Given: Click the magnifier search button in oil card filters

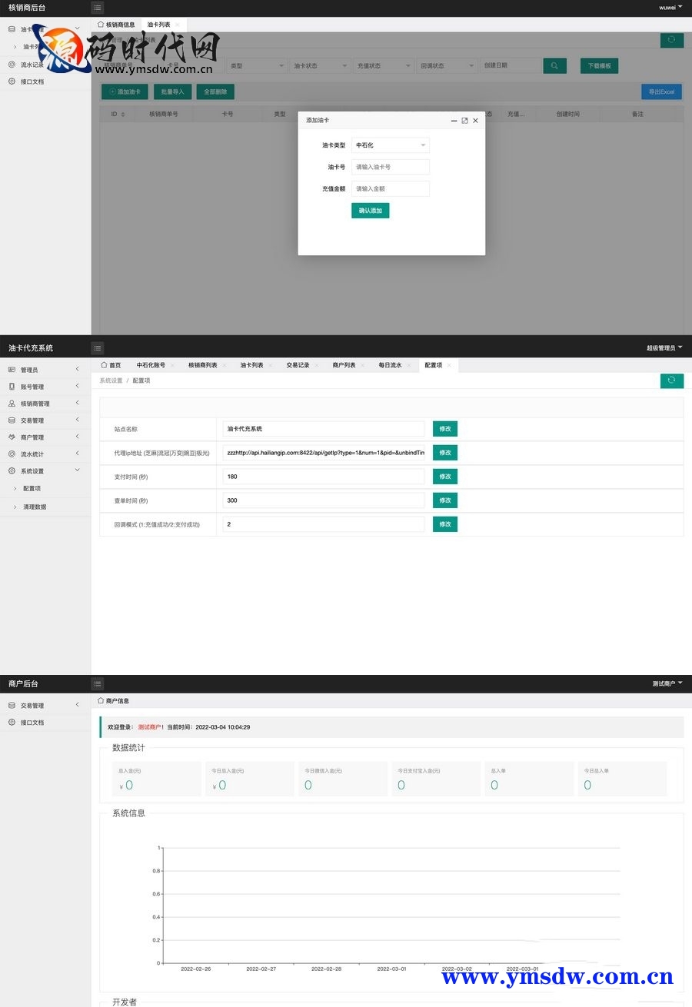Looking at the screenshot, I should click(554, 66).
